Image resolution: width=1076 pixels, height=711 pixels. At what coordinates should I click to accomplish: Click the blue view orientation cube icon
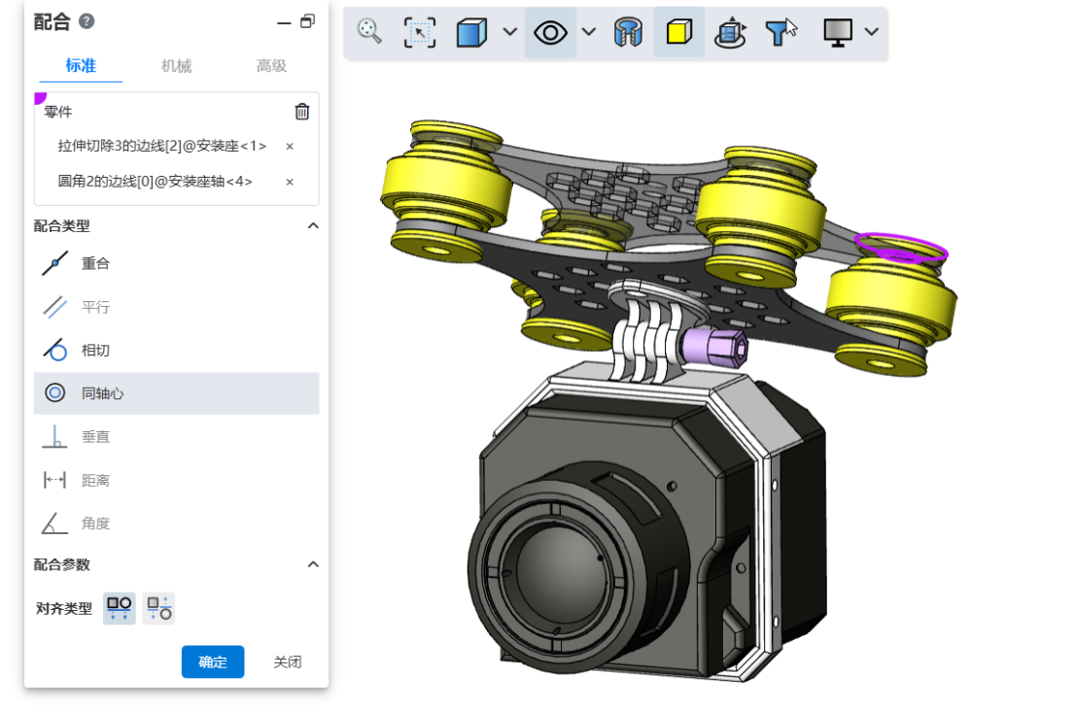point(471,31)
